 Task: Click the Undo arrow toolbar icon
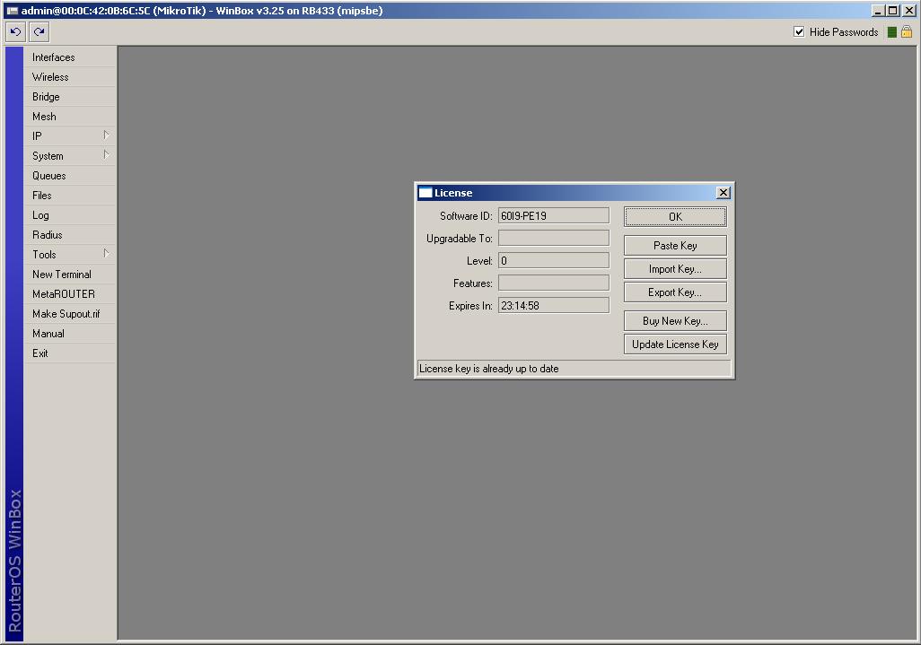(16, 31)
